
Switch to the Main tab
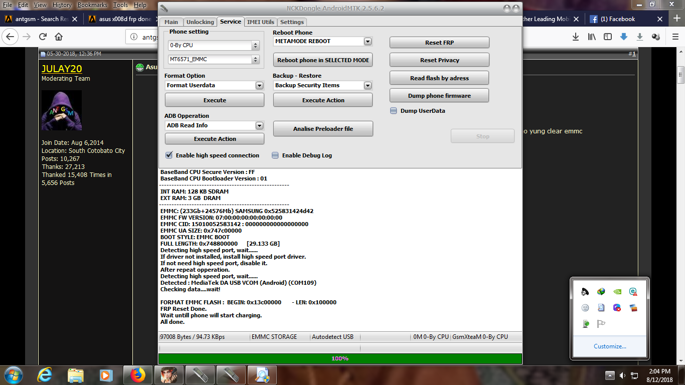[171, 22]
